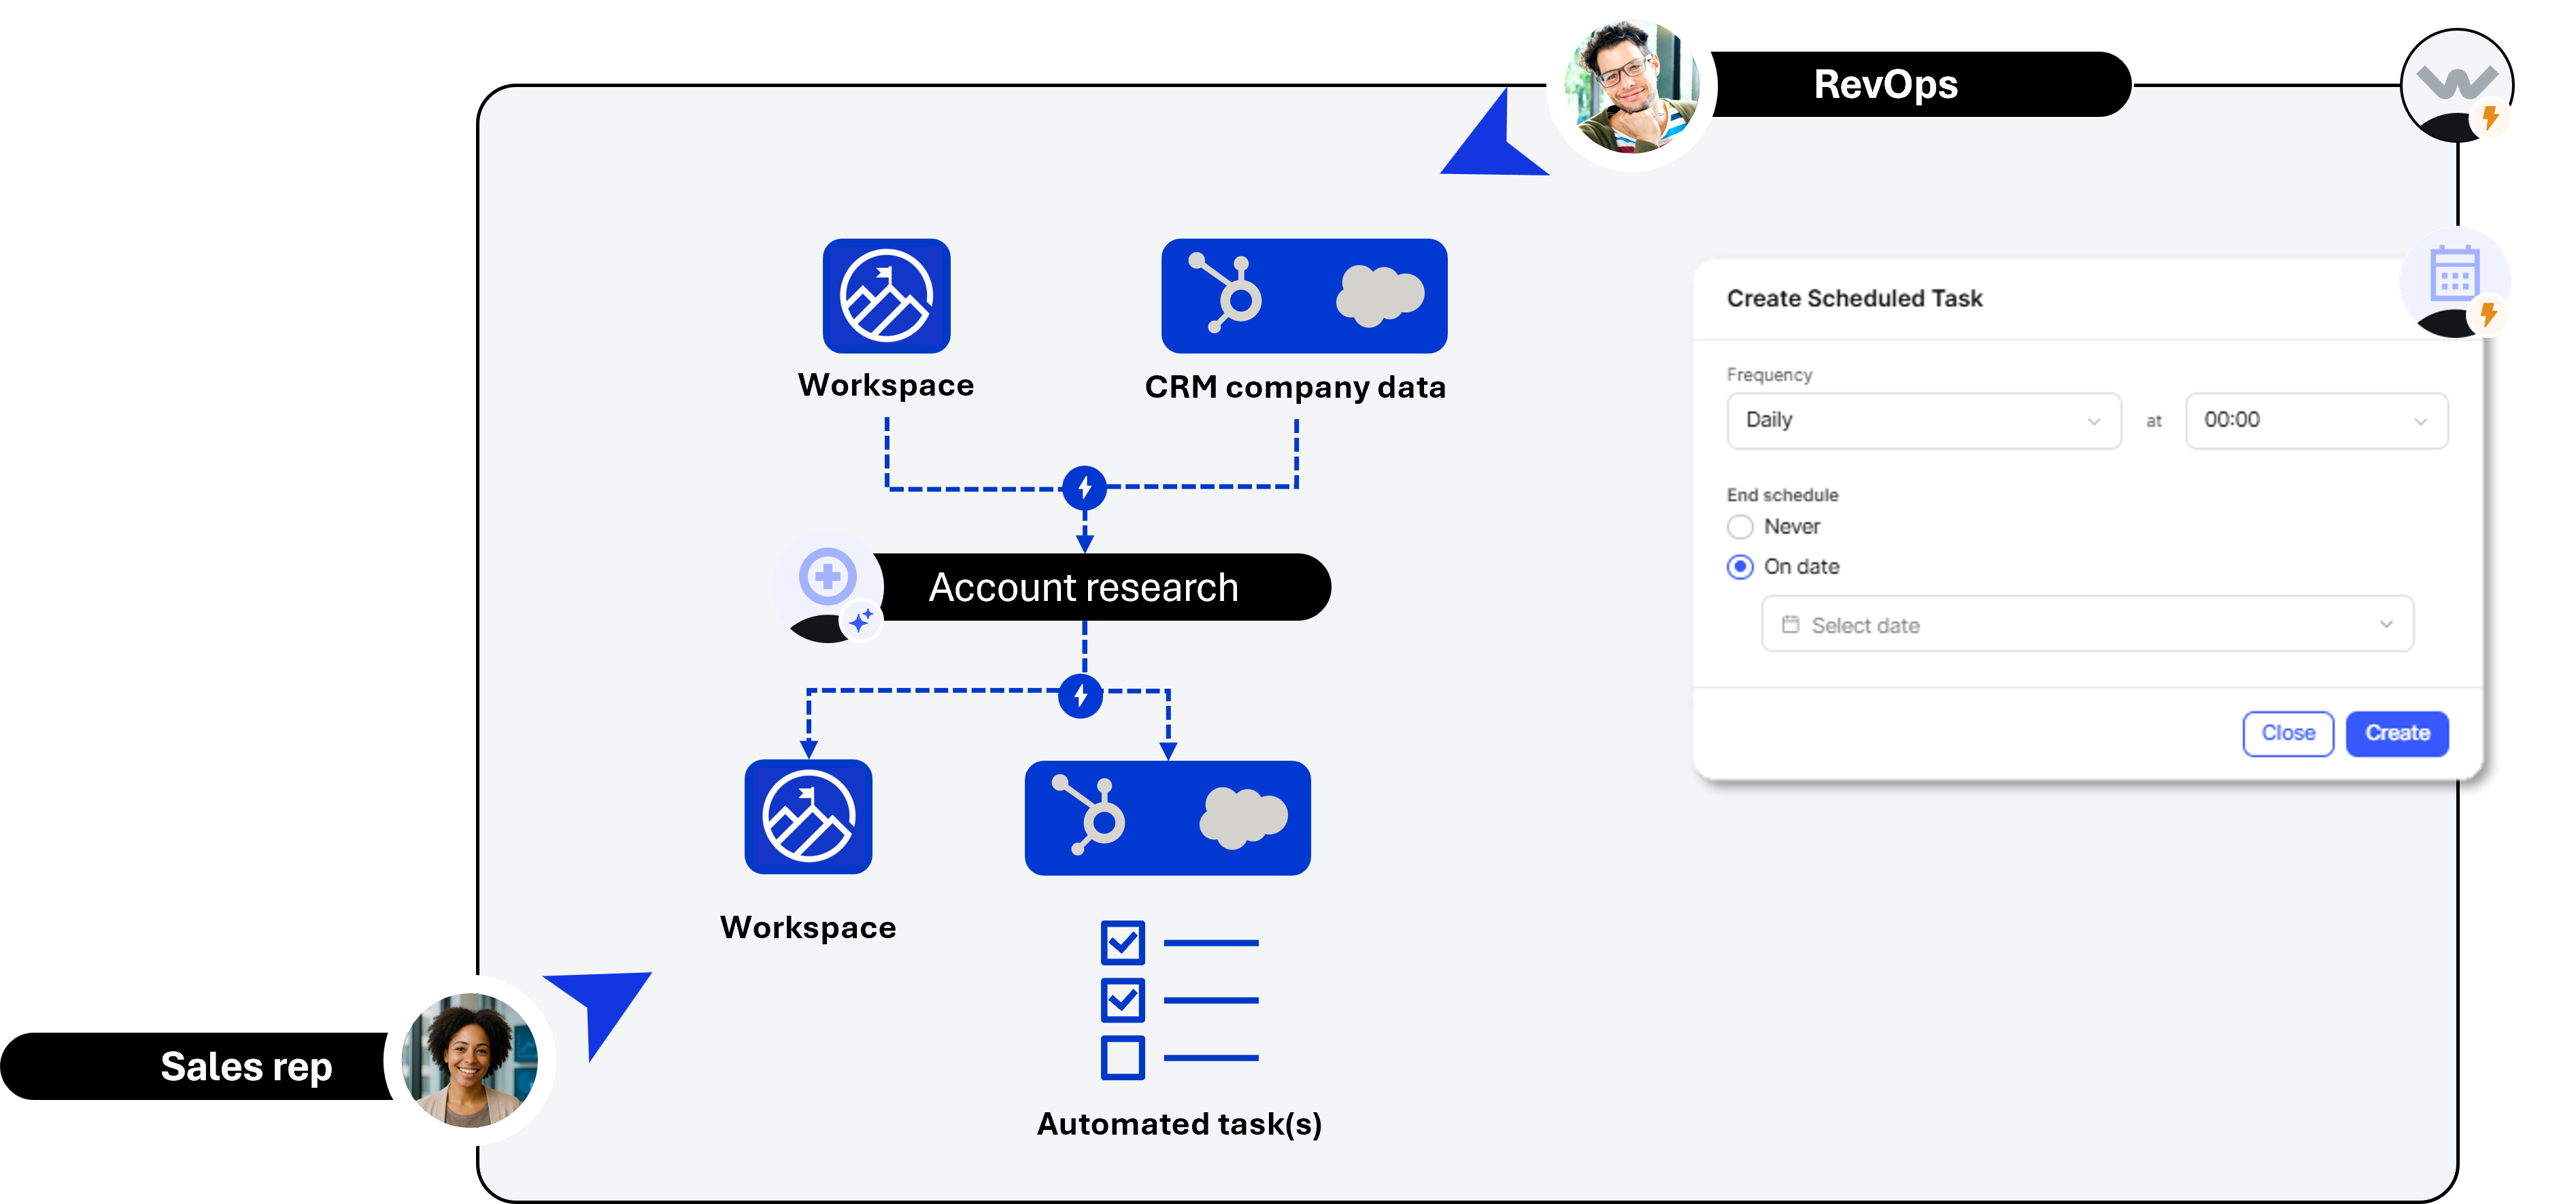The image size is (2576, 1204).
Task: Select the bottom Workspace icon
Action: coord(808,817)
